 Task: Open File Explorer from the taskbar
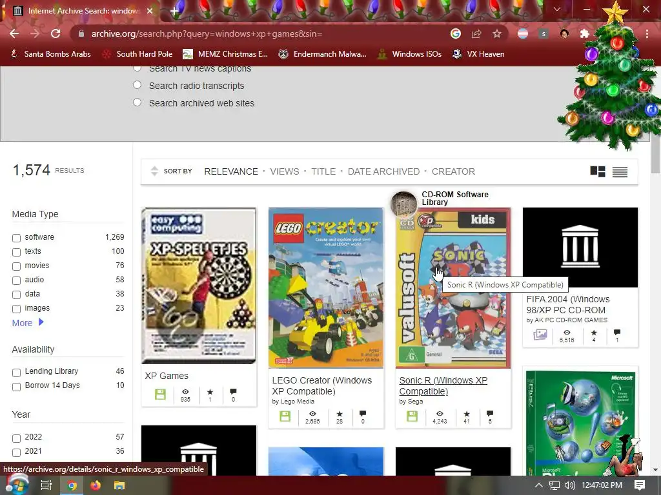pos(119,485)
